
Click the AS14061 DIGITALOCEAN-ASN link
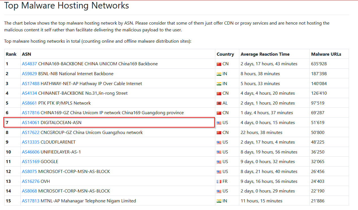[x=31, y=123]
